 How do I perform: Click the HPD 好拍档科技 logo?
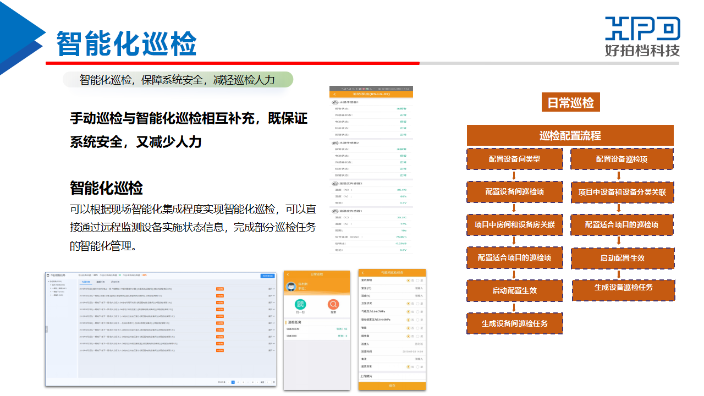coord(642,36)
